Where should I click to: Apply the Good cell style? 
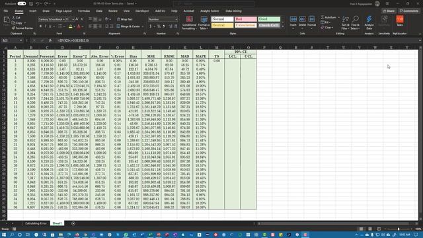coord(269,19)
